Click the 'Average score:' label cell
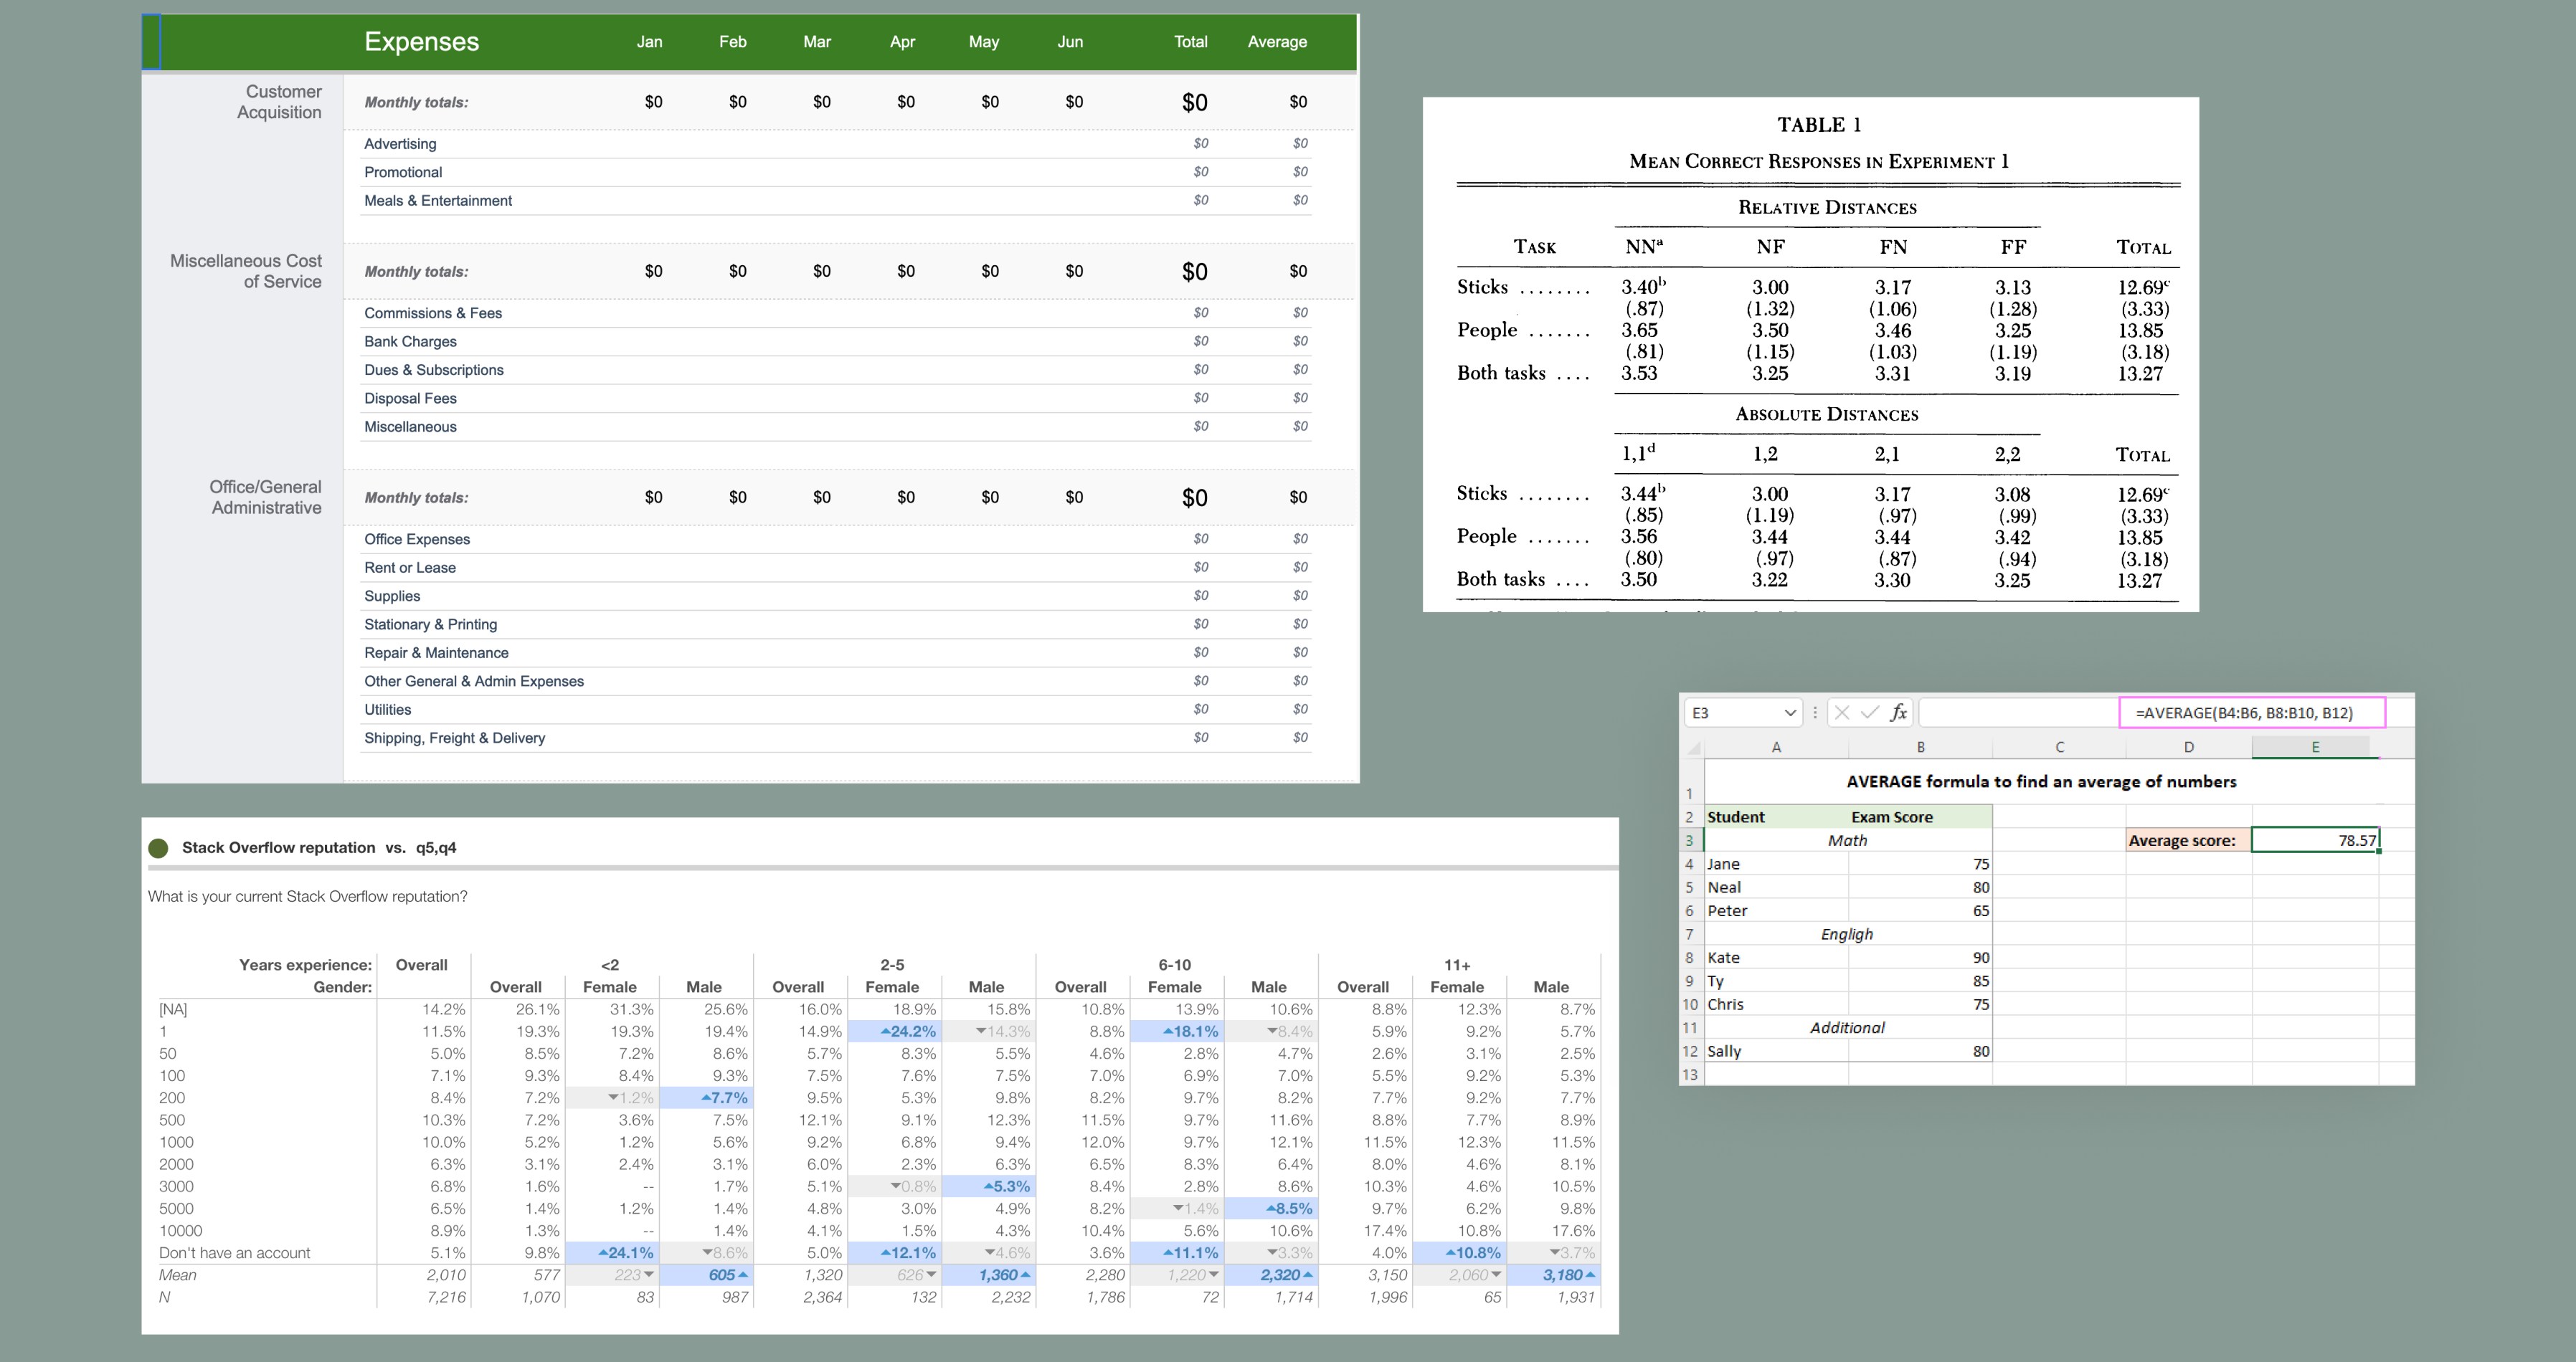The width and height of the screenshot is (2576, 1362). pyautogui.click(x=2188, y=840)
